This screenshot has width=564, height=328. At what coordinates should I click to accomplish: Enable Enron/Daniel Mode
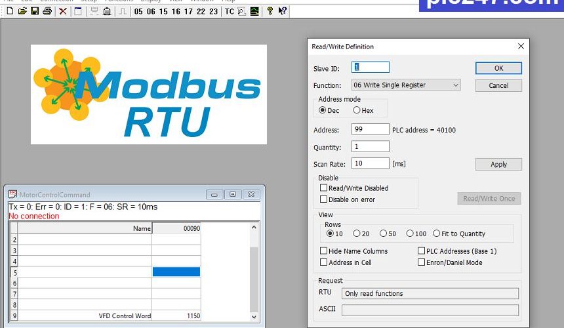pyautogui.click(x=421, y=262)
